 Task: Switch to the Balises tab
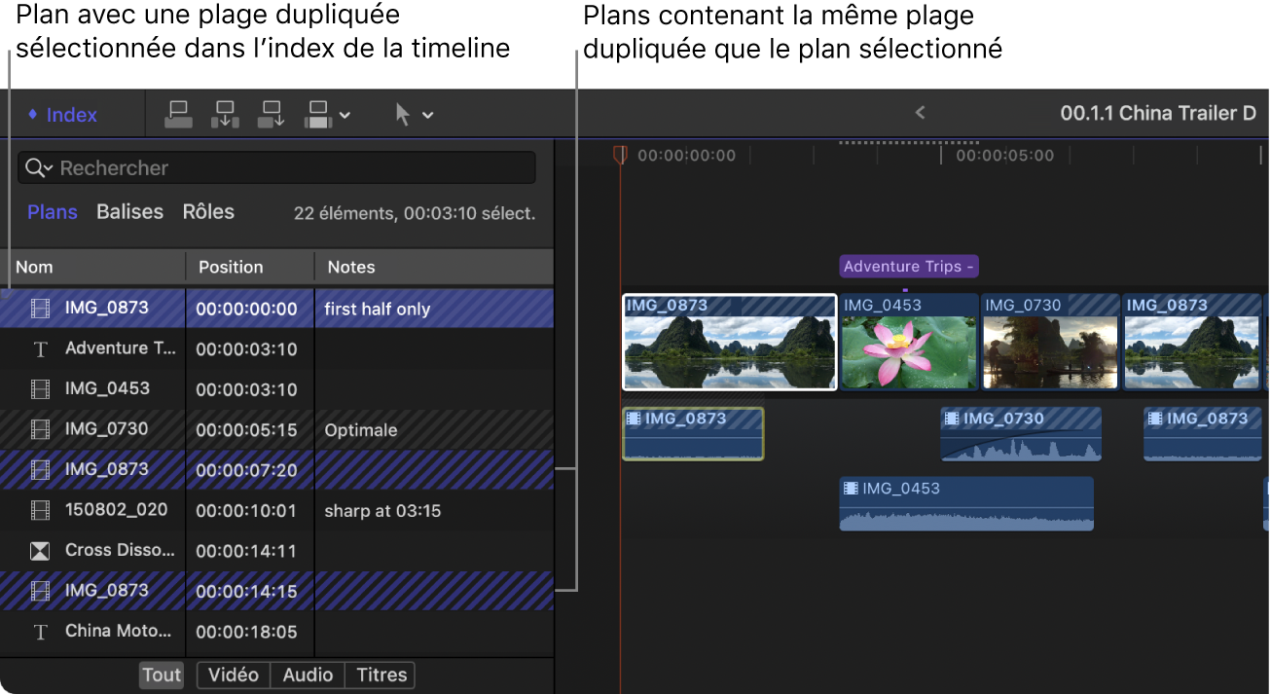(129, 211)
